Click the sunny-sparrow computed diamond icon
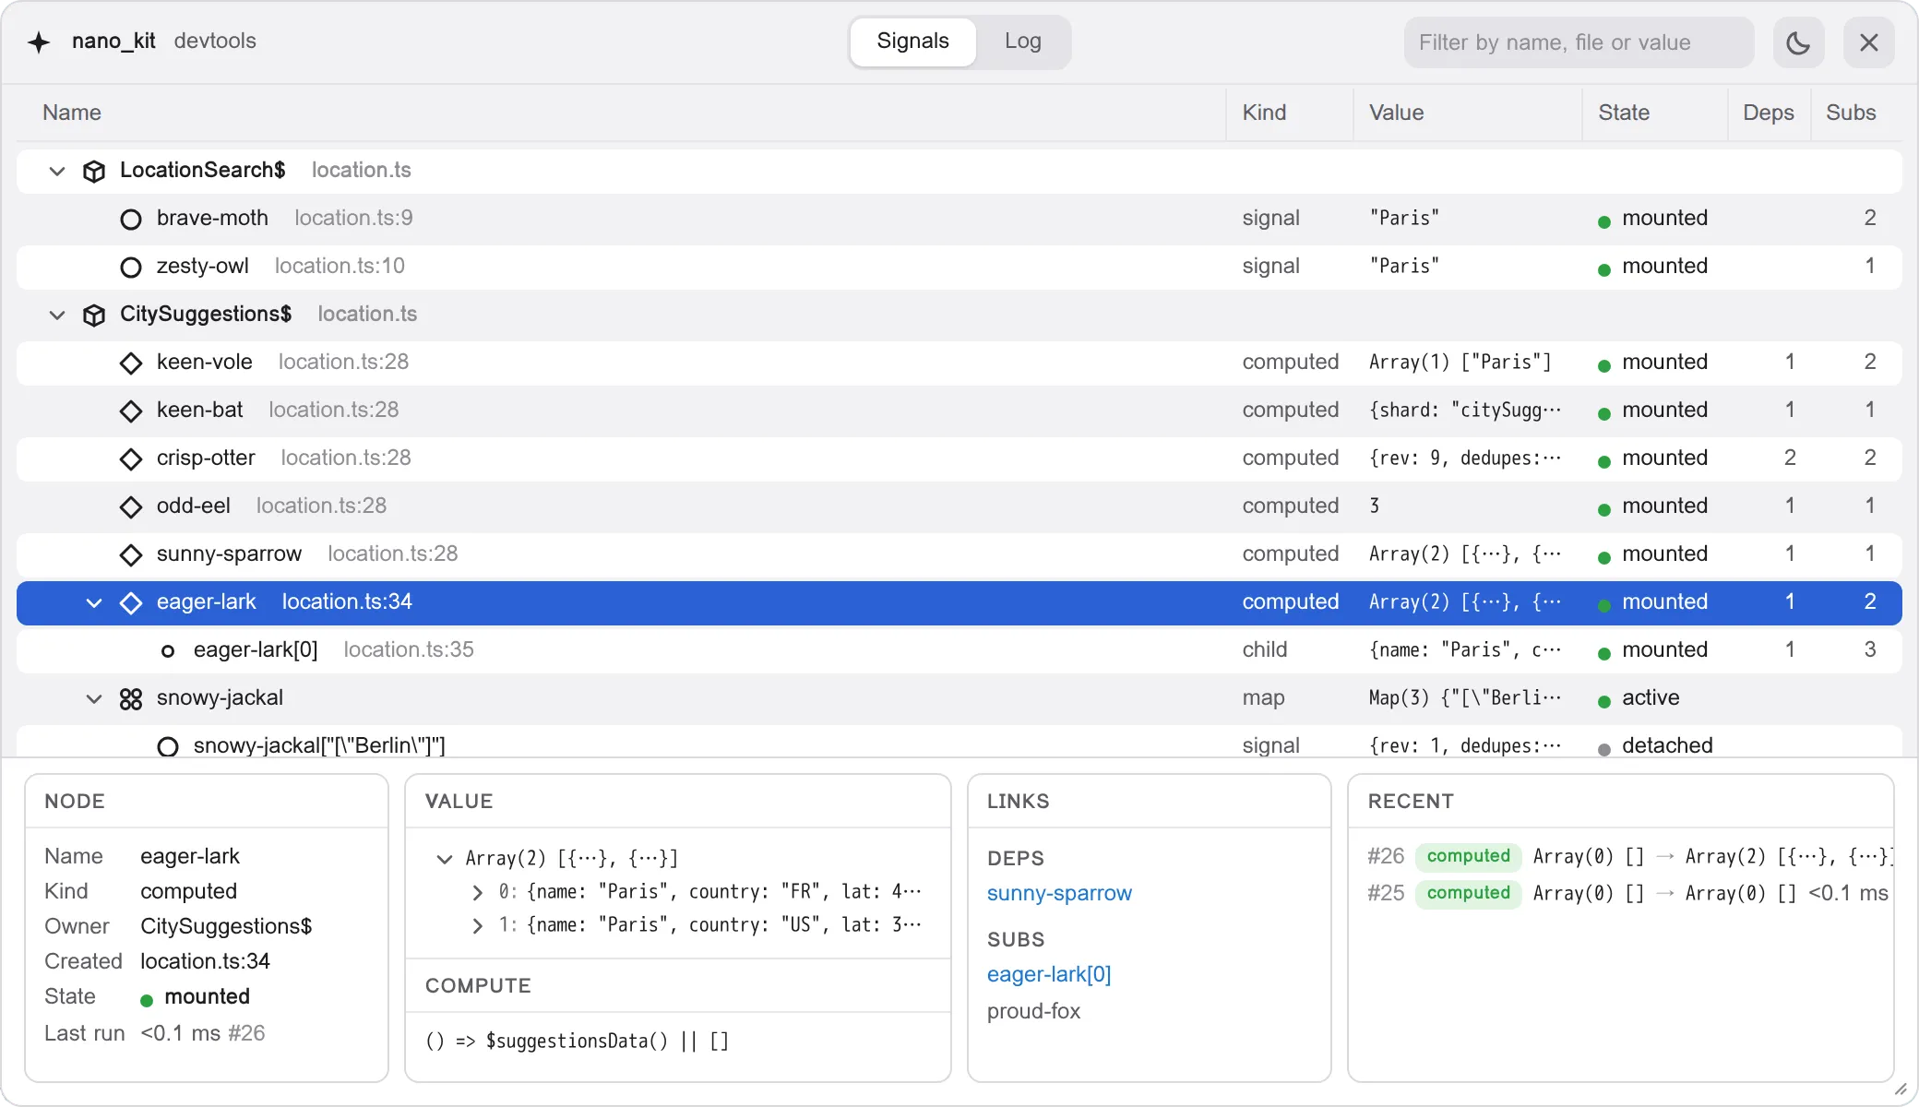This screenshot has height=1107, width=1919. (x=131, y=554)
